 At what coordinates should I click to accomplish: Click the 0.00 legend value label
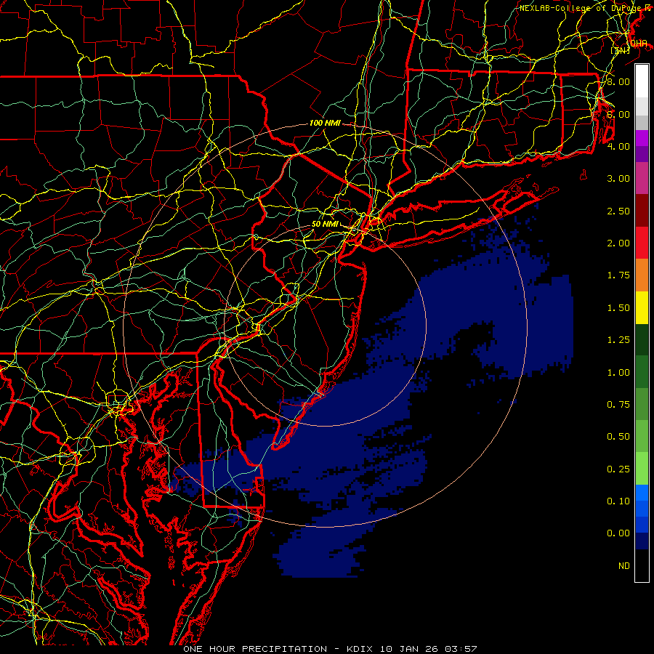(x=618, y=533)
